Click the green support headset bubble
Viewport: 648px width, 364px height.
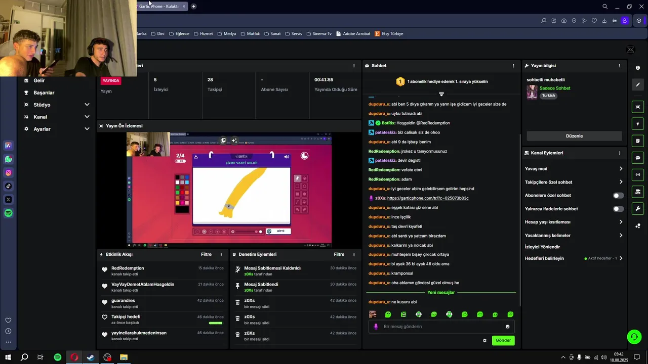[x=634, y=336]
